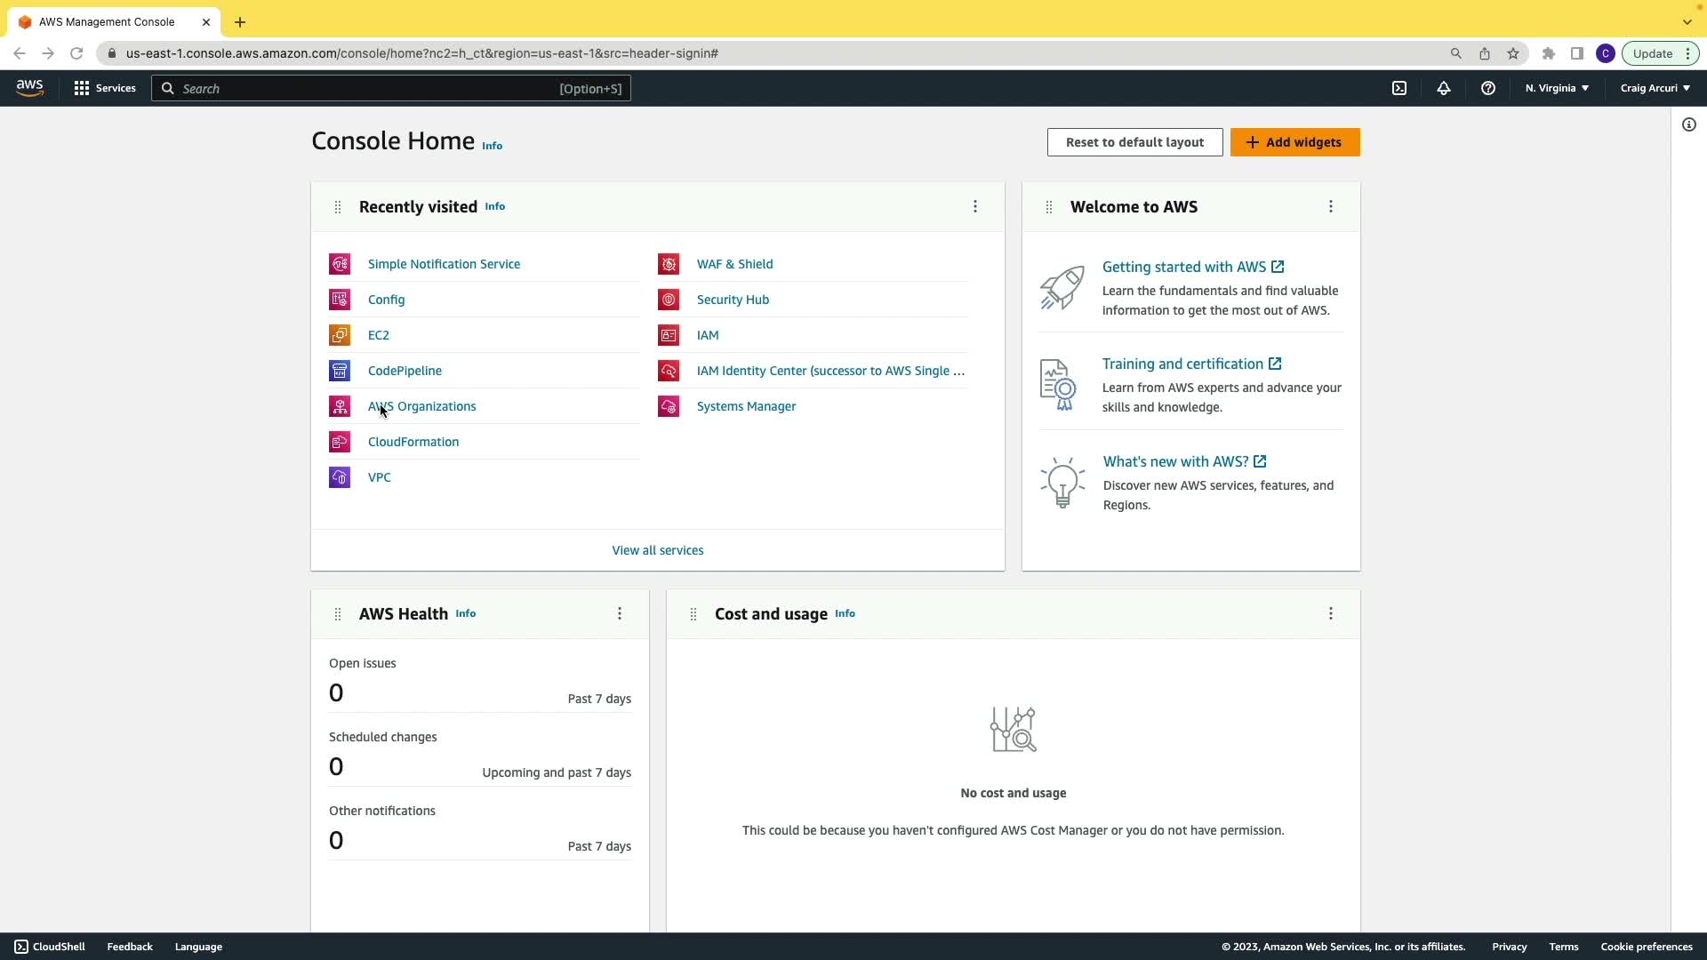Image resolution: width=1707 pixels, height=960 pixels.
Task: Open the notifications bell icon
Action: click(x=1444, y=88)
